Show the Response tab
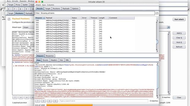 pos(50,56)
